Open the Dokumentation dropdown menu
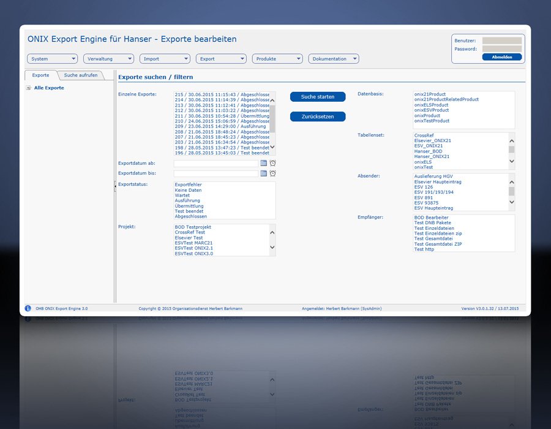551x429 pixels. [x=334, y=59]
